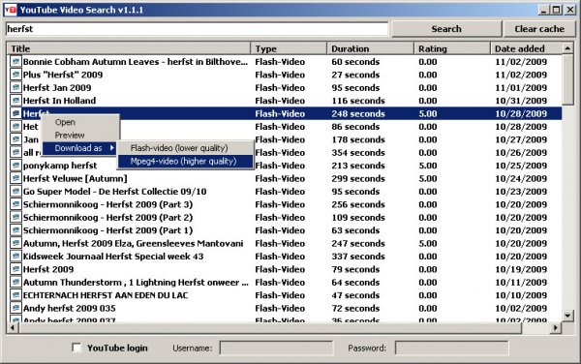Click video icon beside Schiermonnikoog Part 1
This screenshot has height=364, width=581.
point(15,229)
